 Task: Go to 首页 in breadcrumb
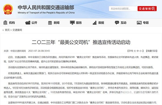pos(7,30)
